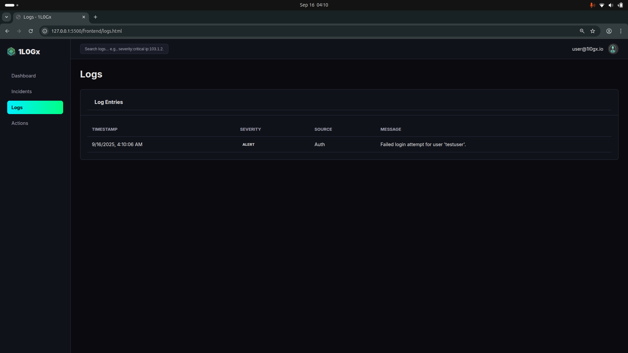Click the 1LOGx hexagon logo icon
This screenshot has height=353, width=628.
(x=11, y=52)
